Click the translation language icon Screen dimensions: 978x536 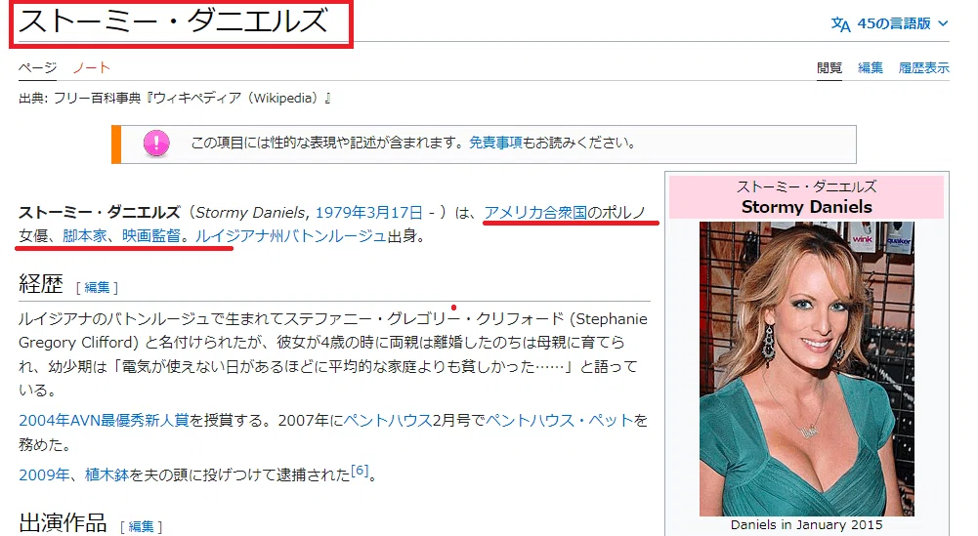tap(840, 24)
